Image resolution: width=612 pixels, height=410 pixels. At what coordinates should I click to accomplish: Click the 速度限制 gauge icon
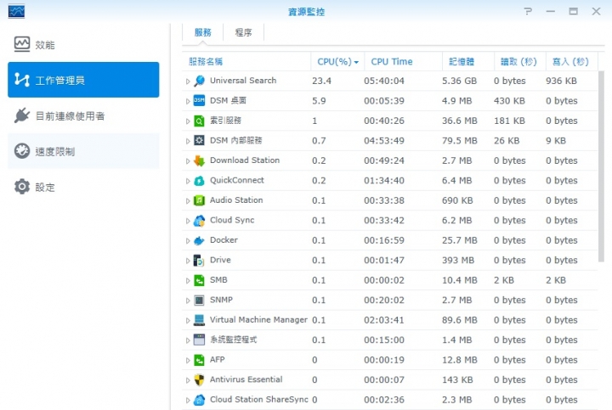click(x=22, y=151)
